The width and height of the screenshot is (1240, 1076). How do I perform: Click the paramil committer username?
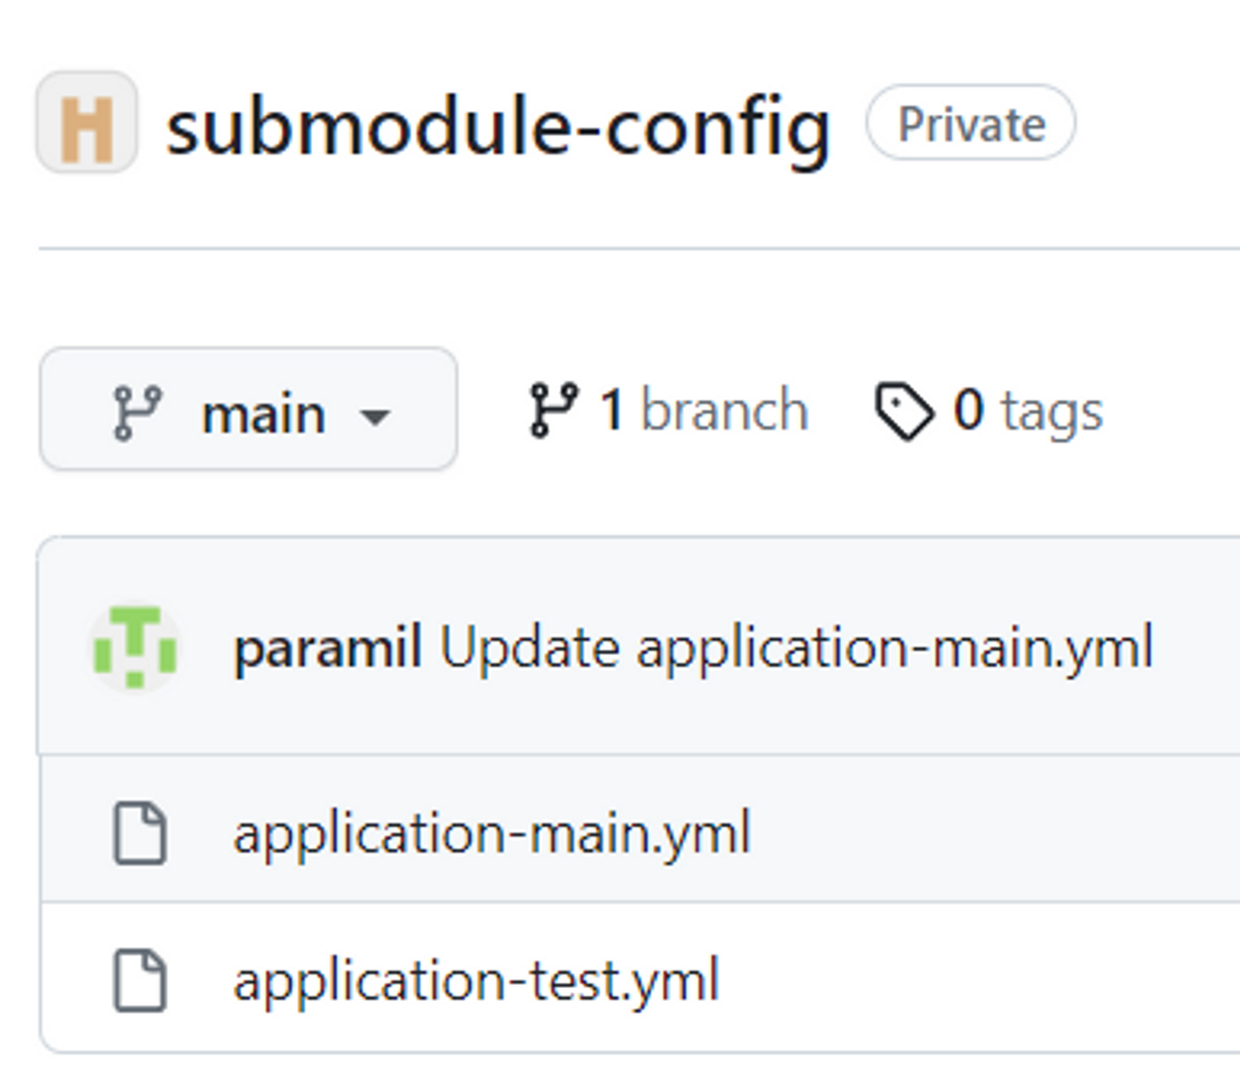(329, 647)
